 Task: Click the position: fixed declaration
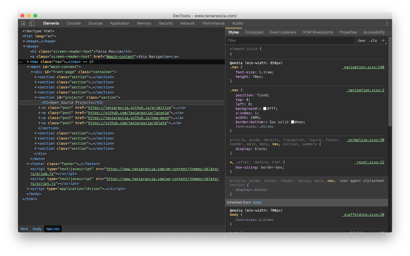pos(252,95)
